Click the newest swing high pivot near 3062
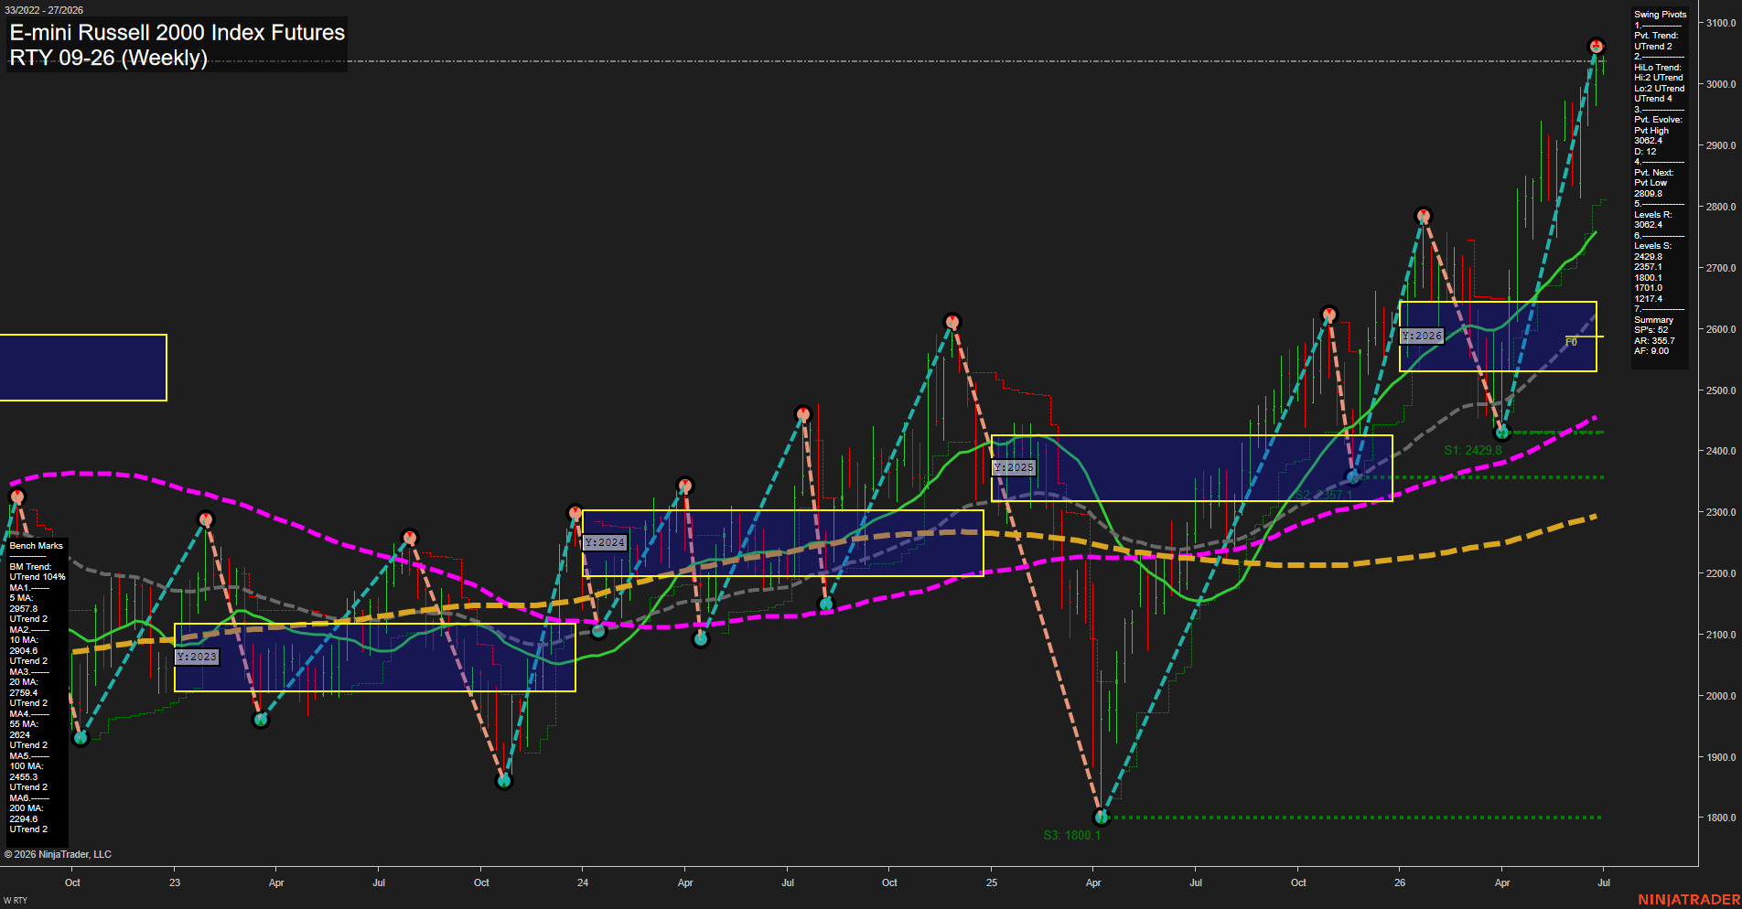 point(1597,46)
